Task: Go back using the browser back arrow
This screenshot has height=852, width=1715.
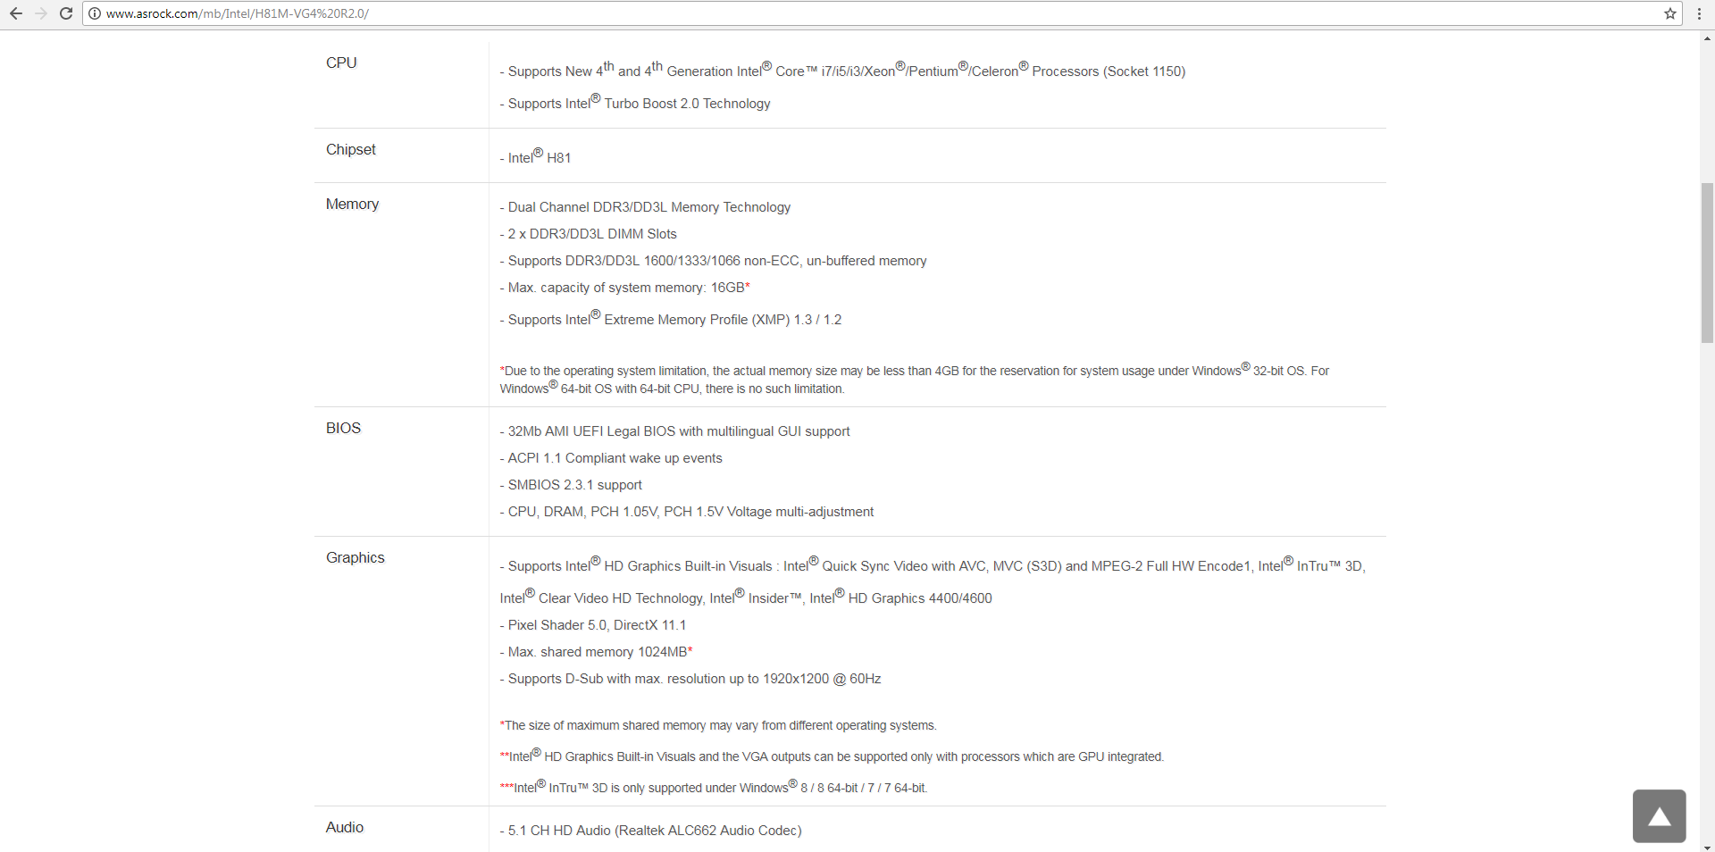Action: click(16, 13)
